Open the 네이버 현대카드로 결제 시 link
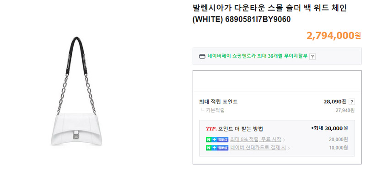 258,148
